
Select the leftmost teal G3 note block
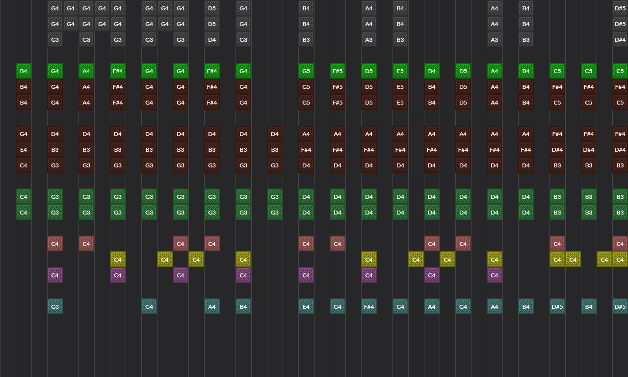pos(54,306)
